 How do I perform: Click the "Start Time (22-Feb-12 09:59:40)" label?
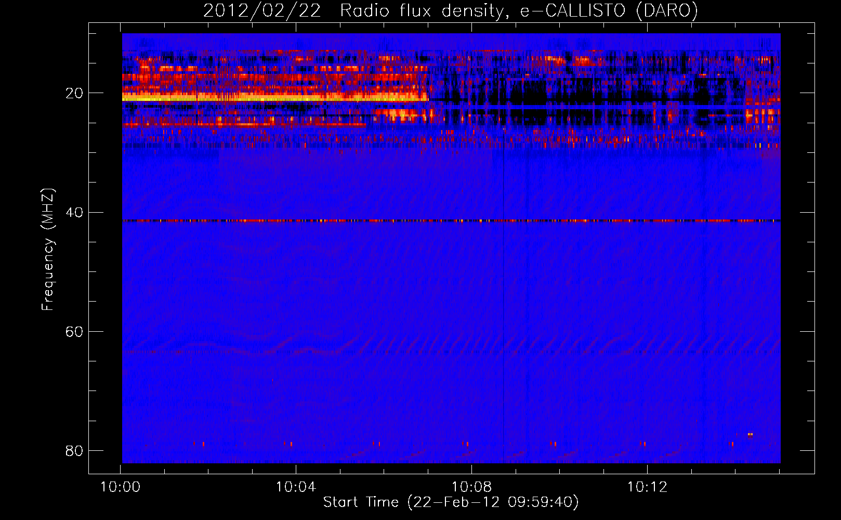pos(451,502)
